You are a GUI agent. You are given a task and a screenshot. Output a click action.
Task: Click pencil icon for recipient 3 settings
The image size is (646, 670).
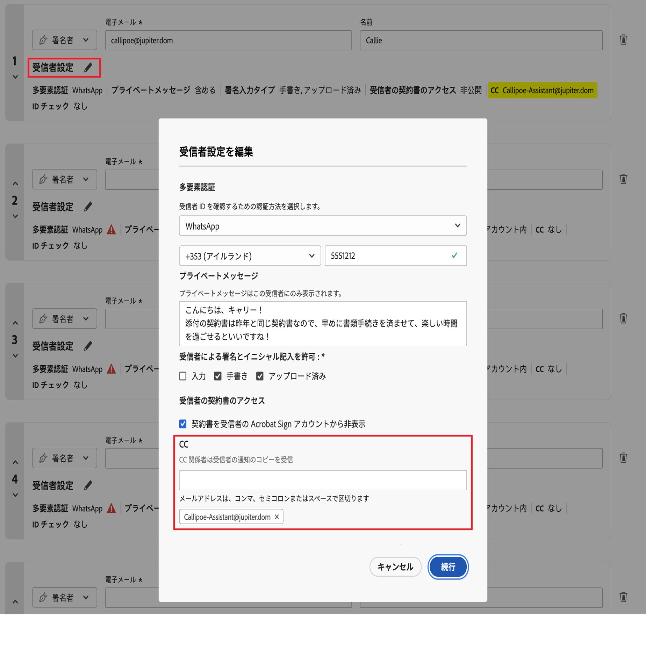(x=88, y=346)
